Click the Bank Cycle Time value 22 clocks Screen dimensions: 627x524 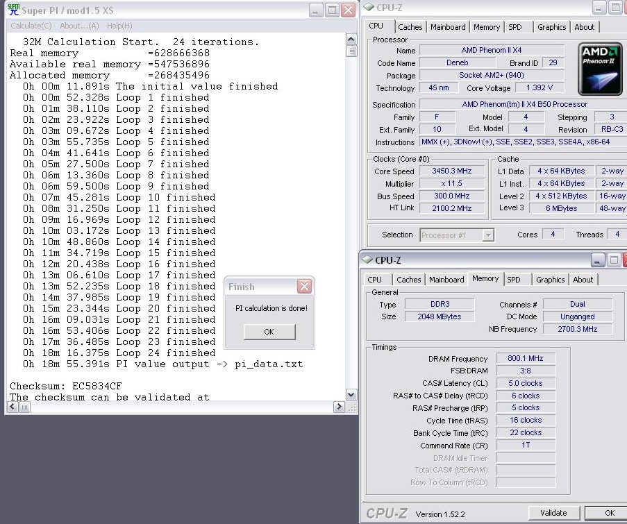pos(526,433)
